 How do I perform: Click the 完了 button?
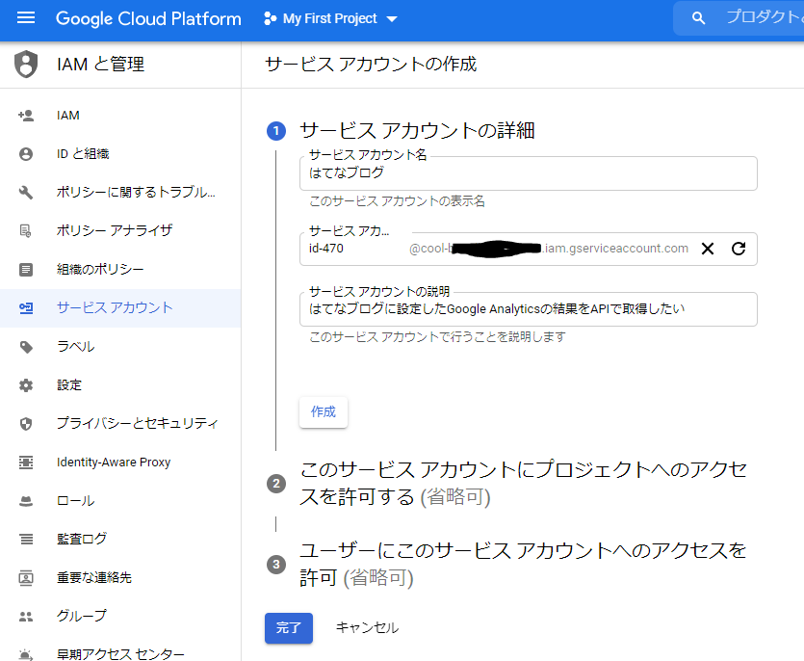click(289, 628)
